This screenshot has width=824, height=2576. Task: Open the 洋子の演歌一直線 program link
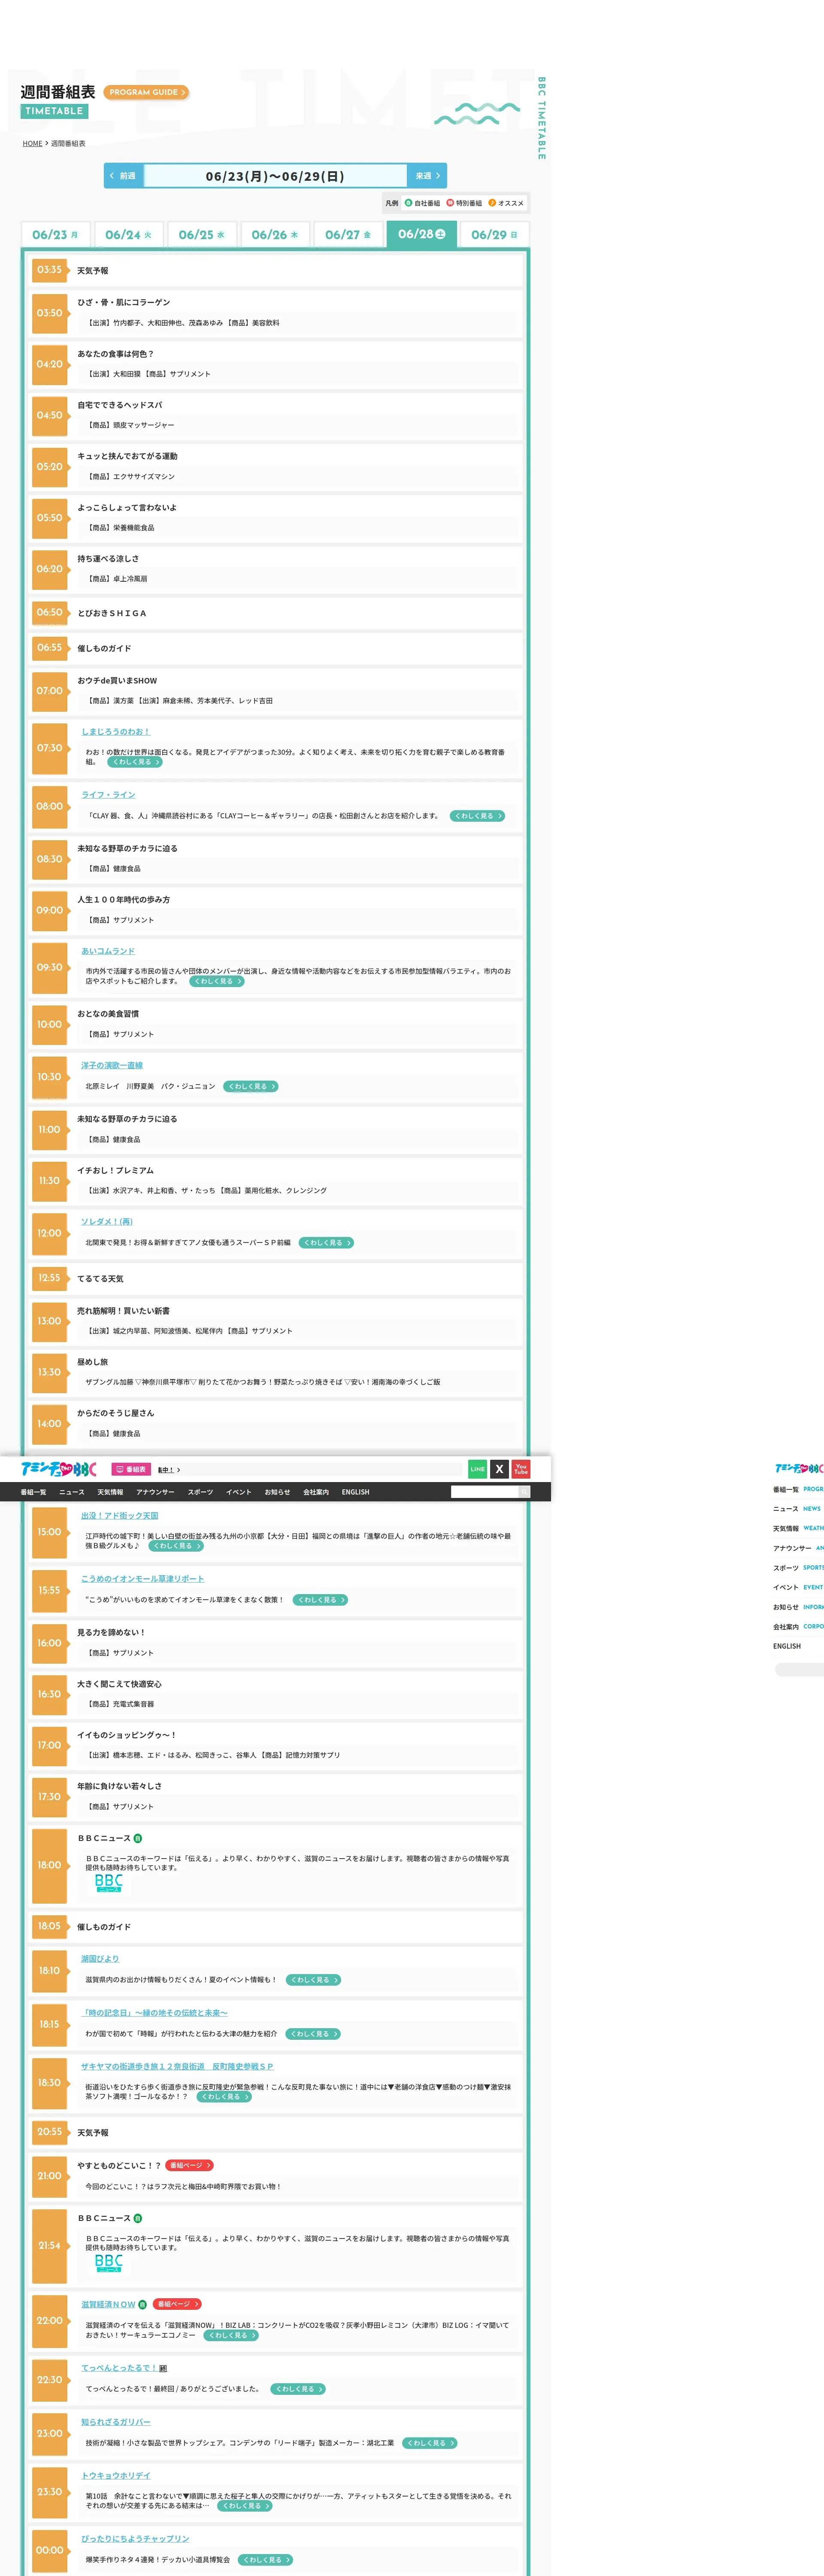pos(112,1065)
